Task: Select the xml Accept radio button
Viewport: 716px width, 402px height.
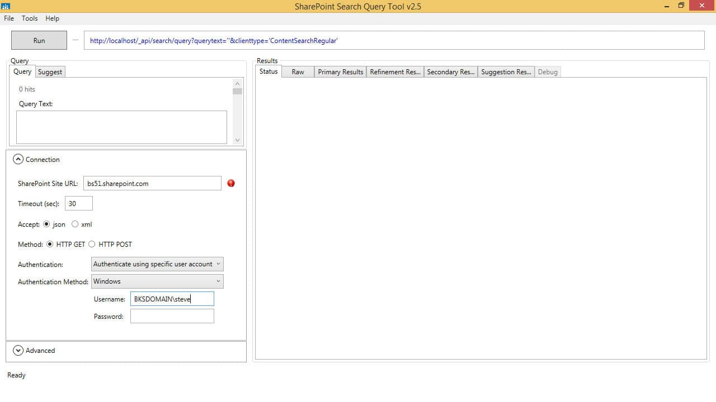Action: [x=75, y=224]
